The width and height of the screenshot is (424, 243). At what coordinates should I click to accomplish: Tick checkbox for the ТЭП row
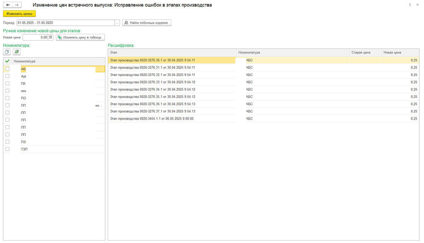7,149
